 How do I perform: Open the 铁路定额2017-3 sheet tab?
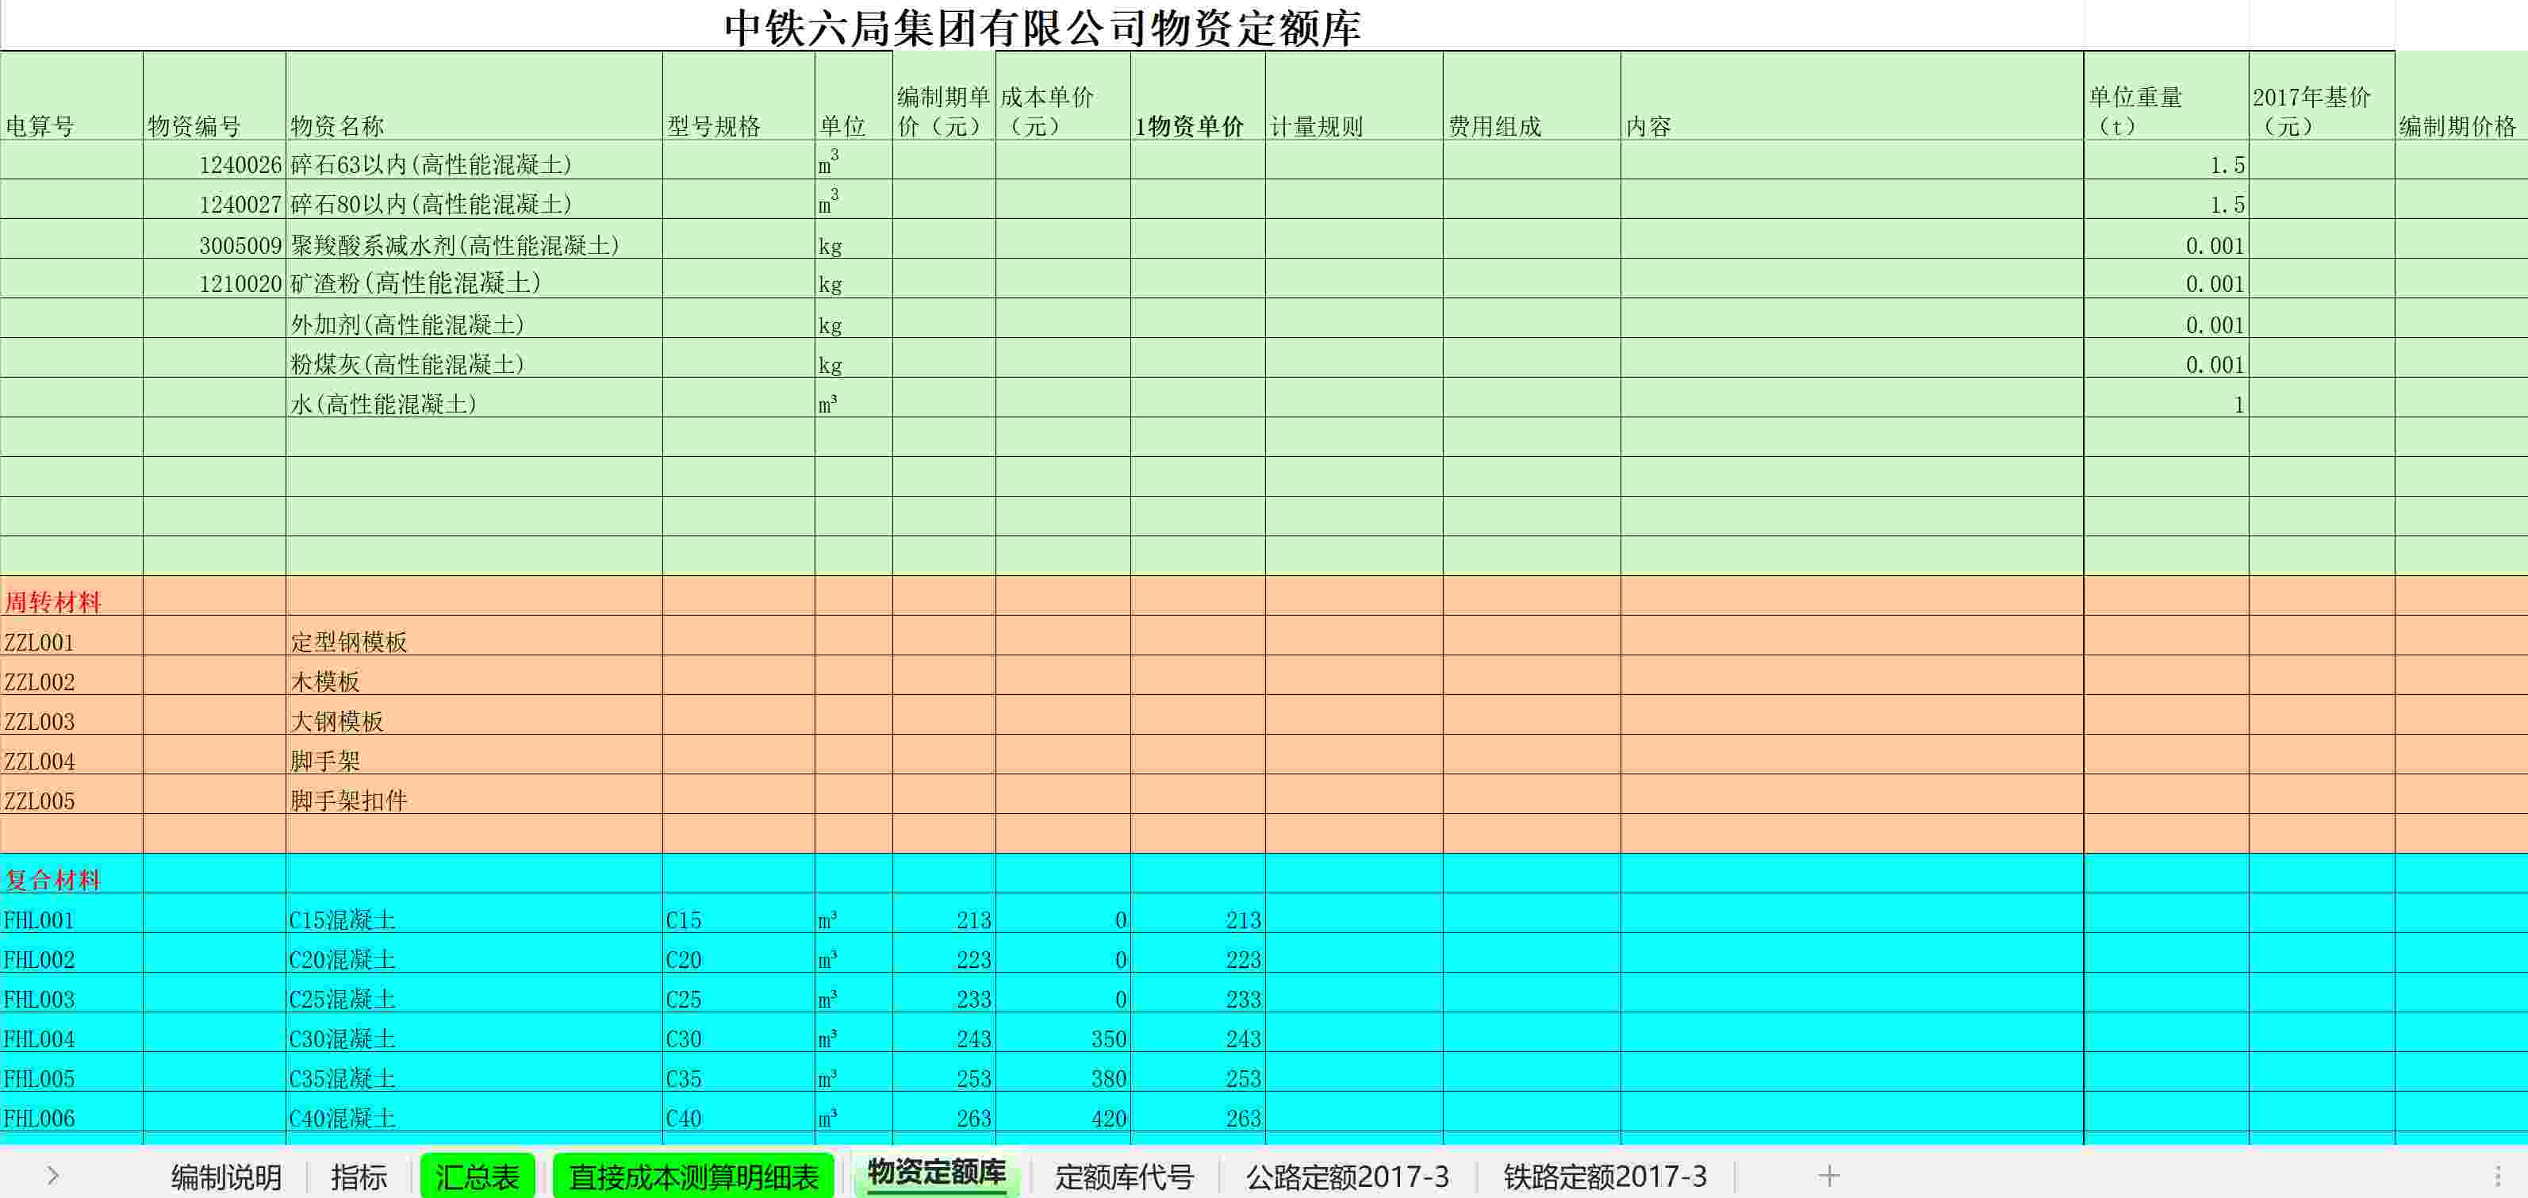pos(1605,1176)
